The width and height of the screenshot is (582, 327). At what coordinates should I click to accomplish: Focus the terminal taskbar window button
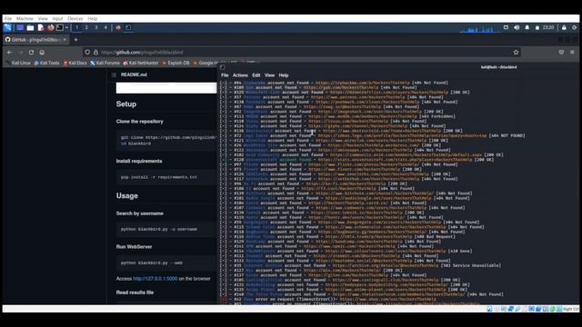tap(128, 27)
